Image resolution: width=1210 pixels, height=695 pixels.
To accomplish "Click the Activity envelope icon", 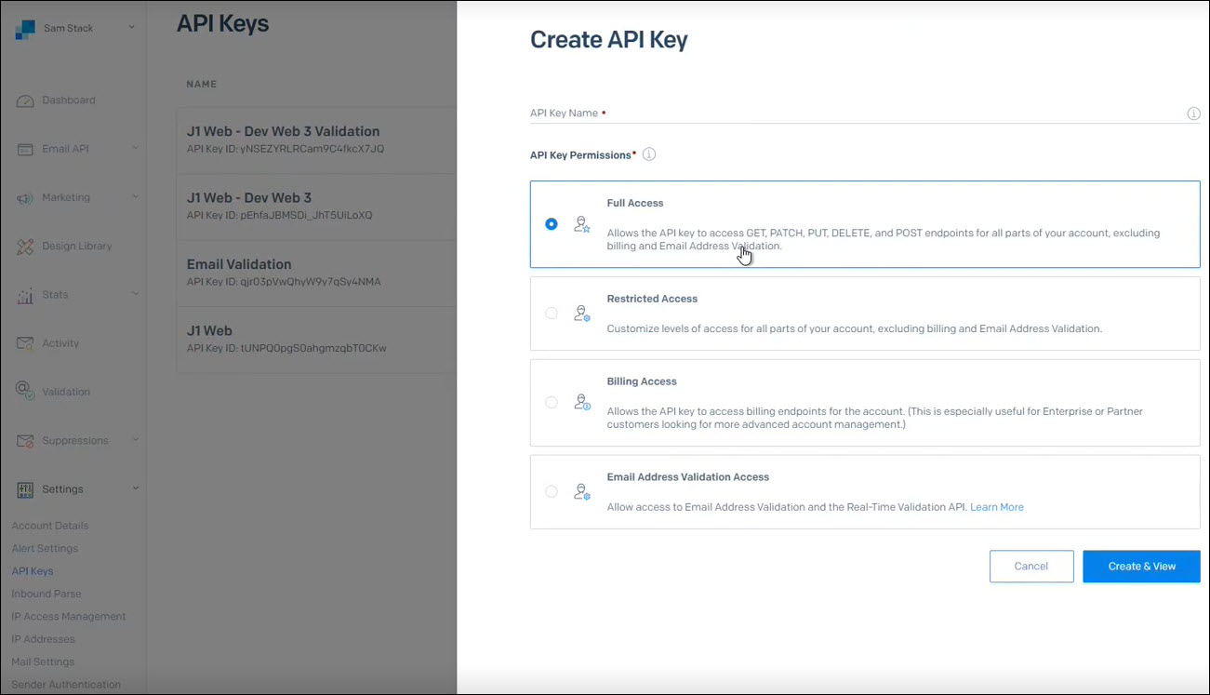I will point(25,343).
